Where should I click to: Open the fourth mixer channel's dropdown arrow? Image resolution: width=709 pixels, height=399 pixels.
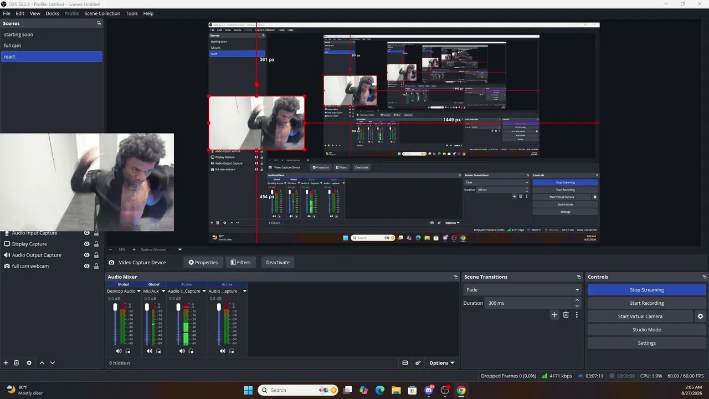click(x=244, y=291)
